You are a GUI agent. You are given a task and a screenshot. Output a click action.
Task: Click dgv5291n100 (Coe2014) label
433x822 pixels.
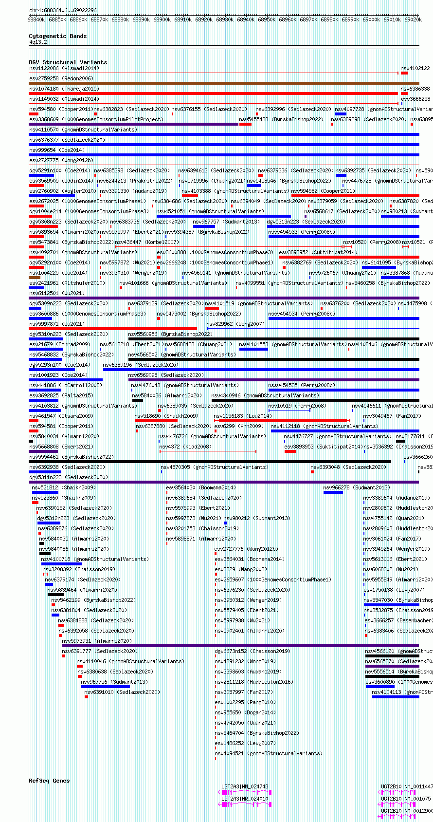[x=60, y=170]
